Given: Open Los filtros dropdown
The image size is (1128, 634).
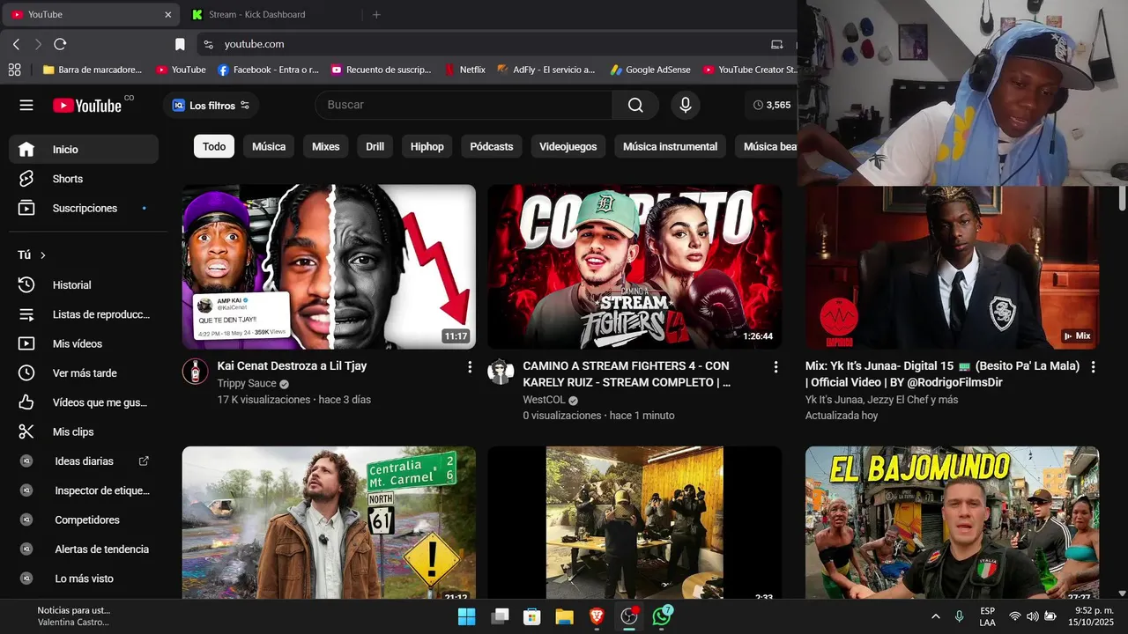Looking at the screenshot, I should [211, 106].
